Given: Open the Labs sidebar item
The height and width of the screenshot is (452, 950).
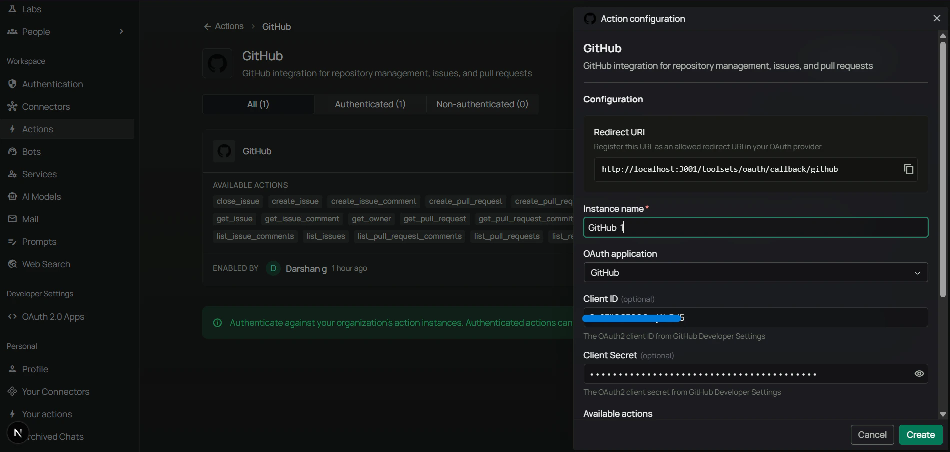Looking at the screenshot, I should (32, 9).
